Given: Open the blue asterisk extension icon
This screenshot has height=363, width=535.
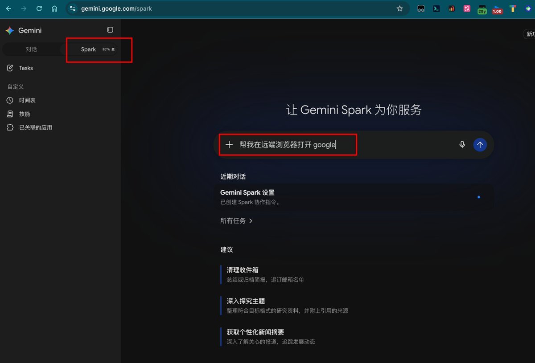Looking at the screenshot, I should [x=528, y=8].
